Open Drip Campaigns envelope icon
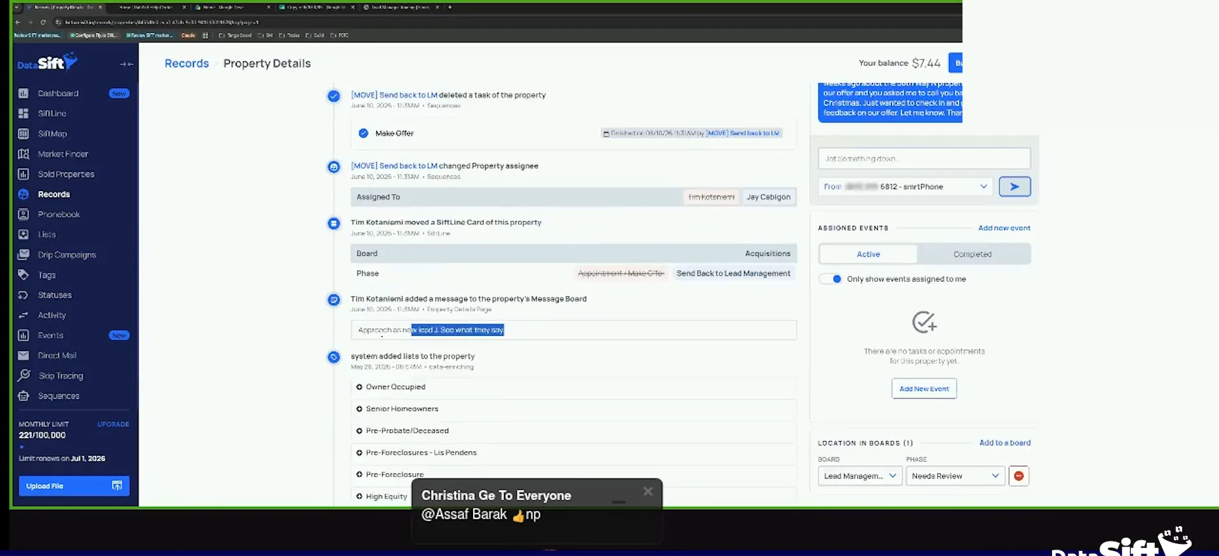The image size is (1219, 556). [23, 255]
